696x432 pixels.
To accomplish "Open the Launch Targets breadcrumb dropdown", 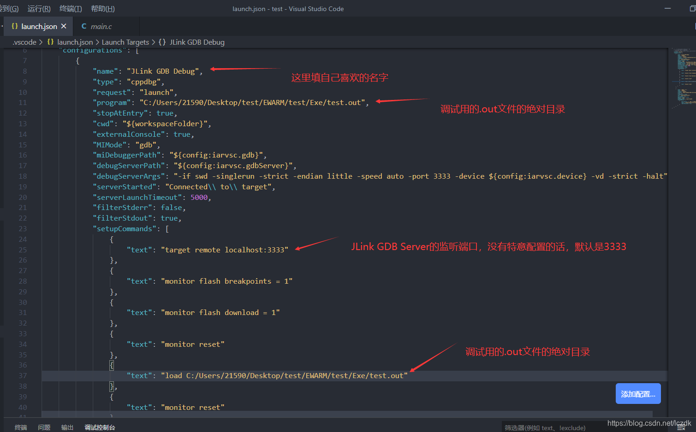I will 125,42.
